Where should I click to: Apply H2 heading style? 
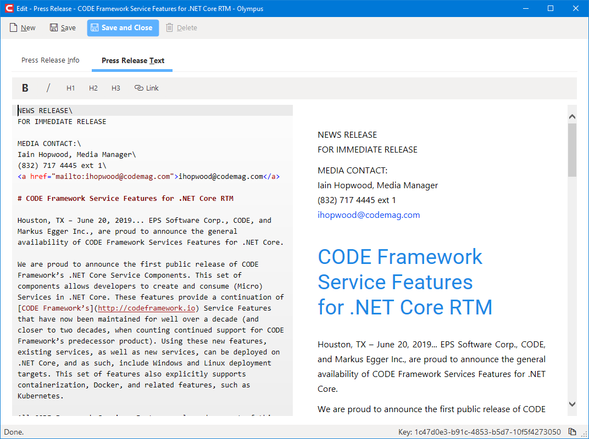93,88
